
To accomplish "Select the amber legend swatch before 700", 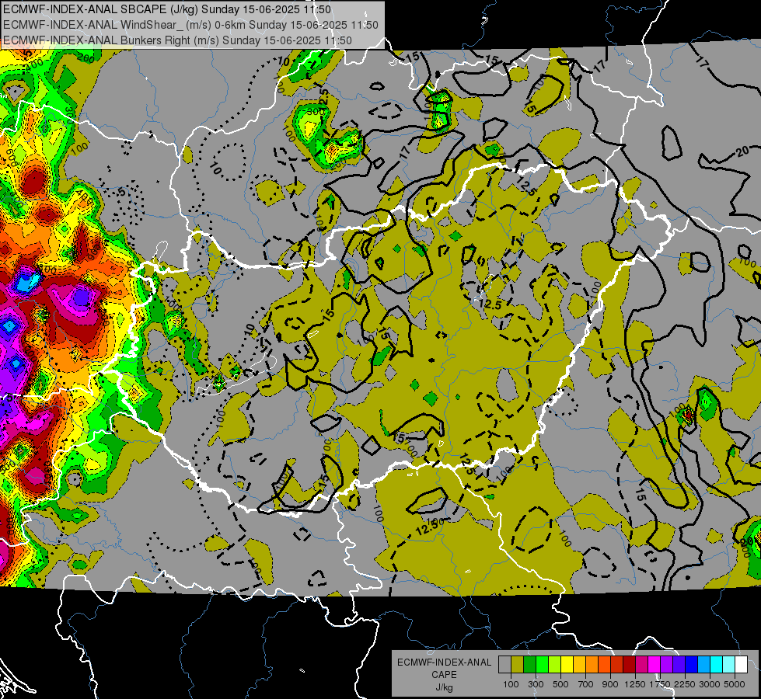I will tap(579, 665).
